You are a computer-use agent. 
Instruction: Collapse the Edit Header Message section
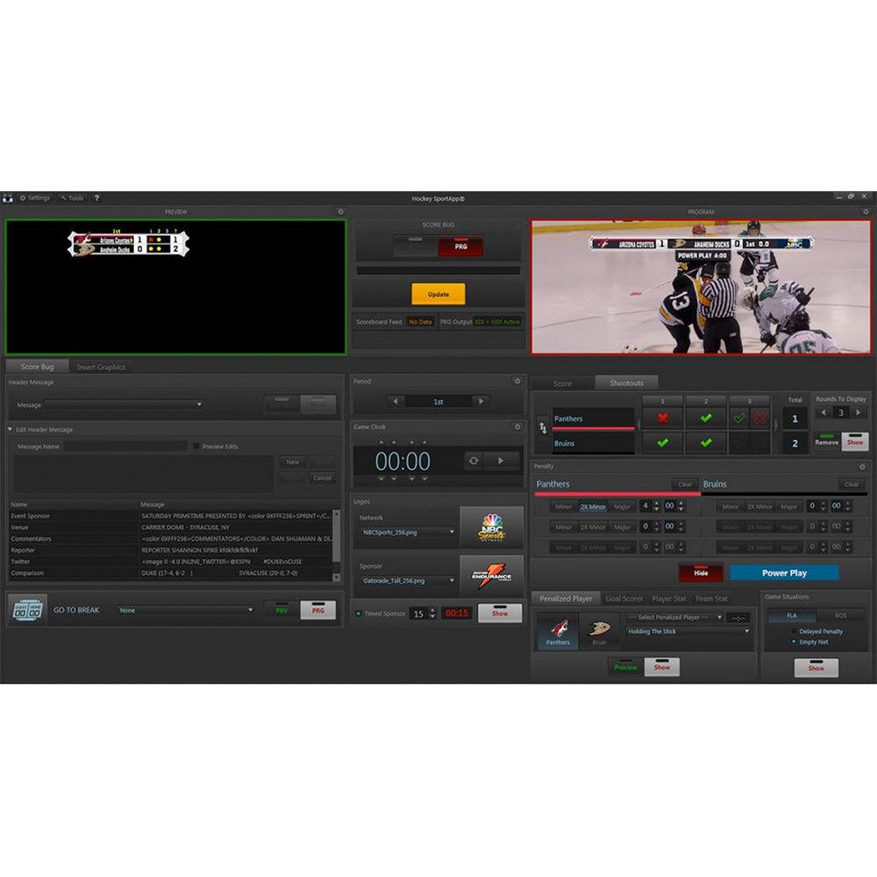(11, 430)
